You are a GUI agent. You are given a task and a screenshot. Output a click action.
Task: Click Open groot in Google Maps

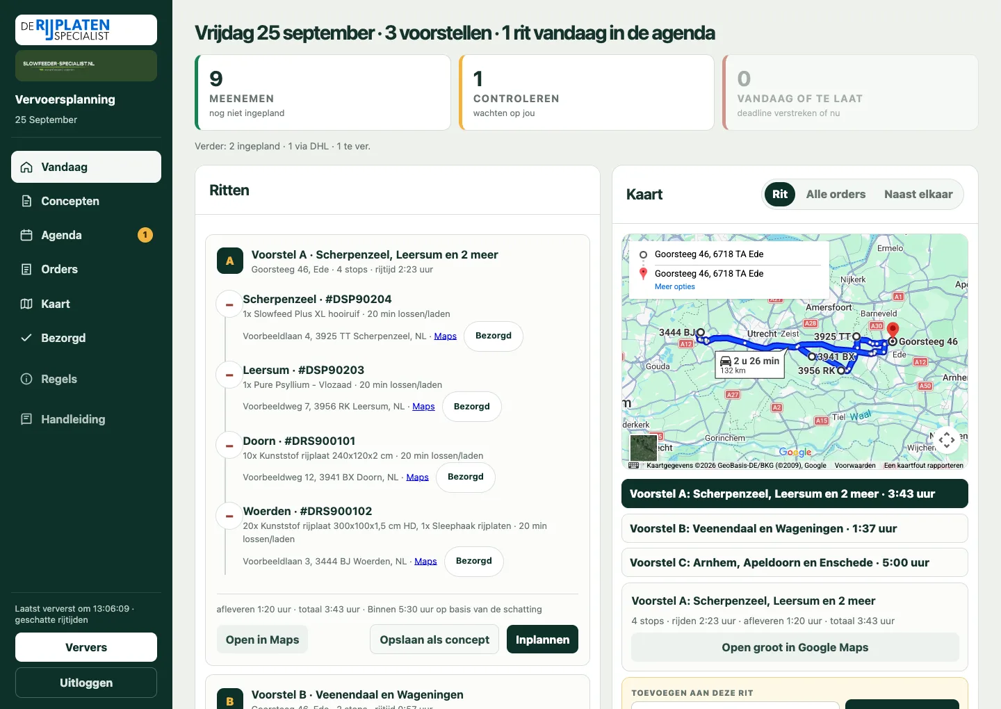click(x=795, y=647)
